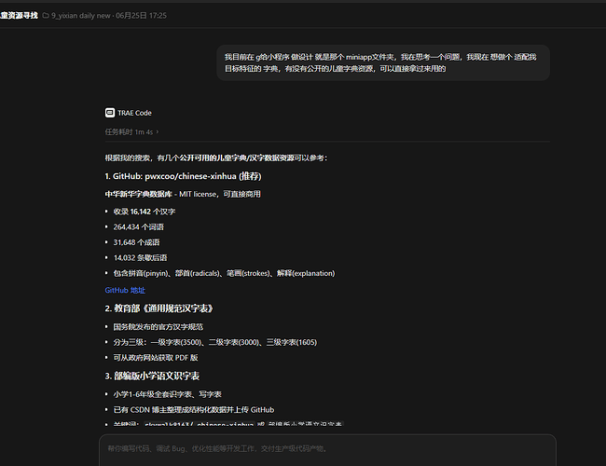The height and width of the screenshot is (466, 606).
Task: Click the conversation title 资源寻找 in header
Action: pyautogui.click(x=19, y=16)
